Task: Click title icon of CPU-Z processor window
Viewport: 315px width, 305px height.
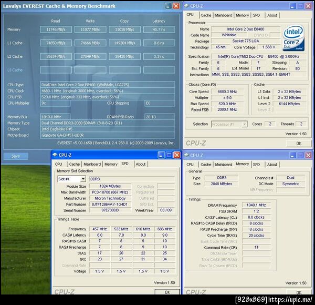Action: click(x=186, y=6)
